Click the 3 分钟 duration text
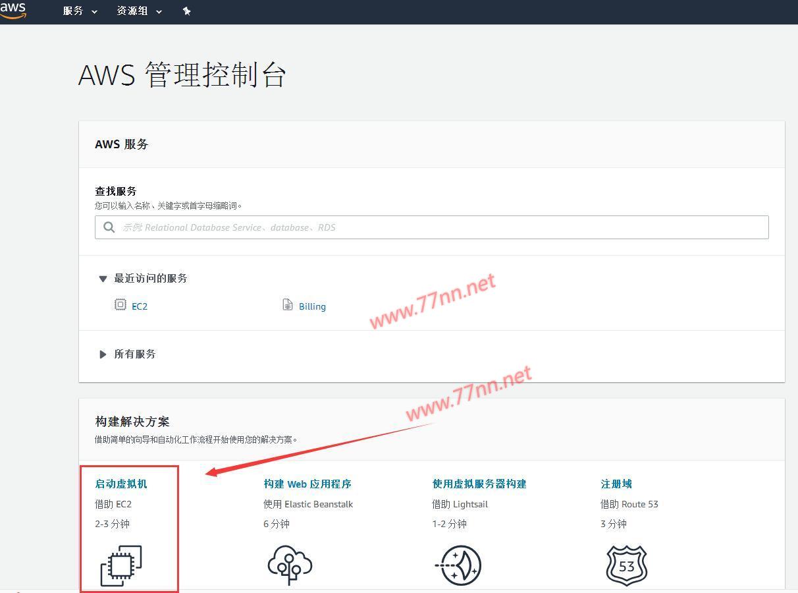The width and height of the screenshot is (798, 593). [614, 524]
